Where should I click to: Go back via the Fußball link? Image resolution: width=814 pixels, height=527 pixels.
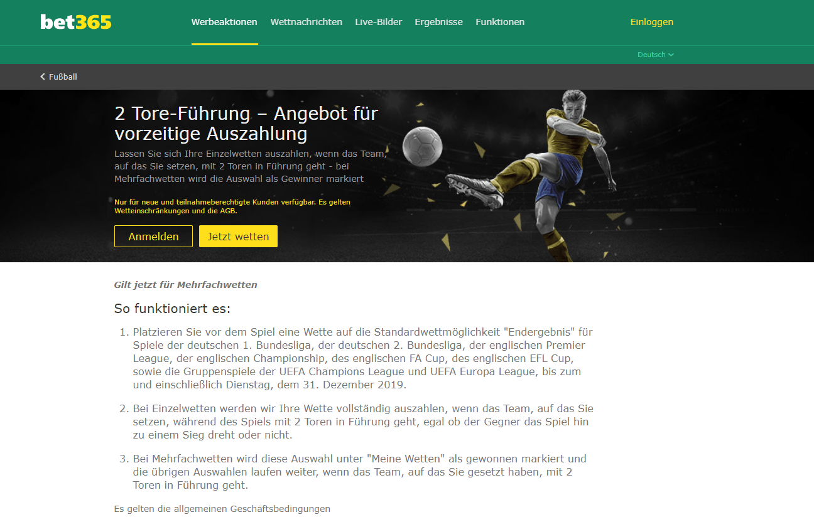coord(63,77)
